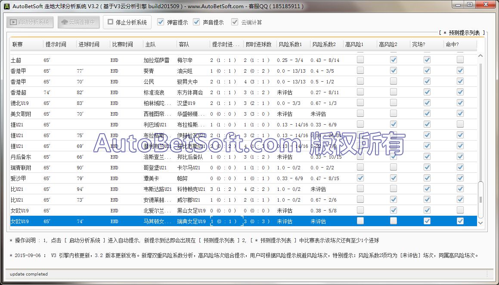
Task: Toggle the 弹窗提示 checkbox
Action: 161,22
